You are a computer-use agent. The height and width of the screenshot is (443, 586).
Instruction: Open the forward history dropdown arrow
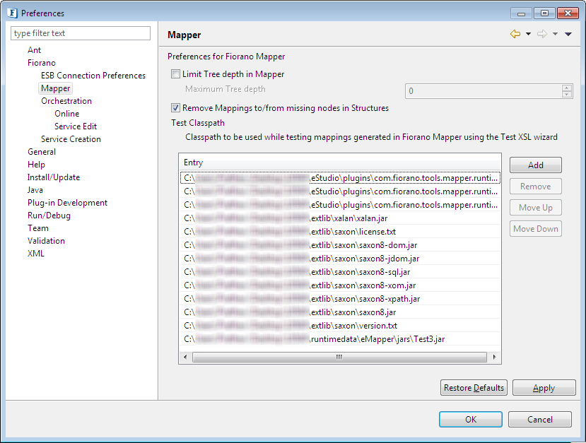pyautogui.click(x=555, y=35)
